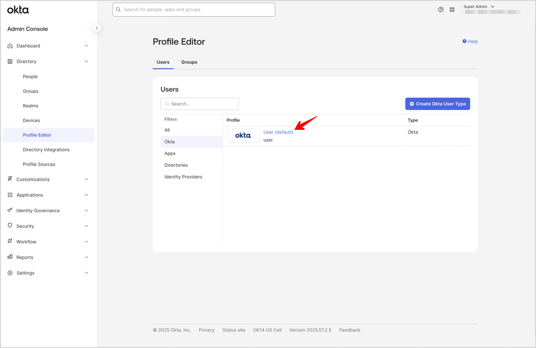Viewport: 536px width, 348px height.
Task: Open the apps grid icon in header
Action: 452,10
